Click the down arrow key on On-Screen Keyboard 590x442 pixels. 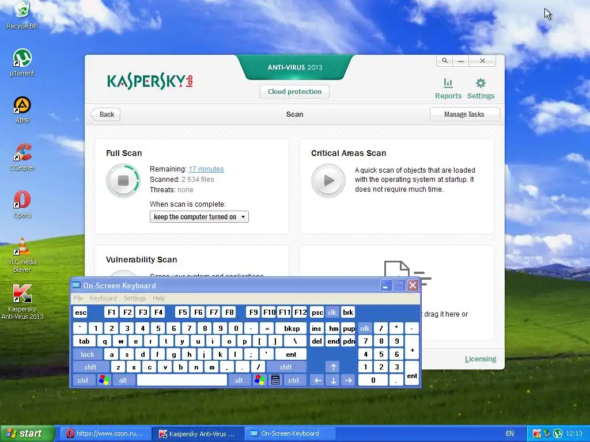(333, 380)
